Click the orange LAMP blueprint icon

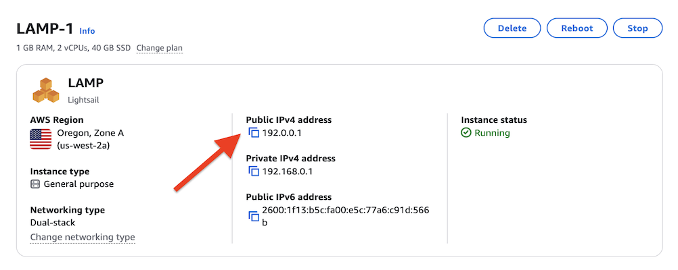coord(45,90)
